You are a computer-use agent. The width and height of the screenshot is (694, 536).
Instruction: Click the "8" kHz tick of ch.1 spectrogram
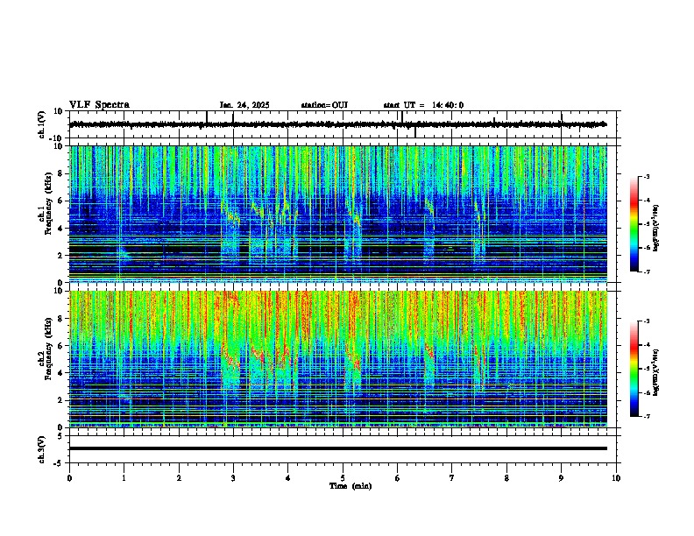pos(60,173)
